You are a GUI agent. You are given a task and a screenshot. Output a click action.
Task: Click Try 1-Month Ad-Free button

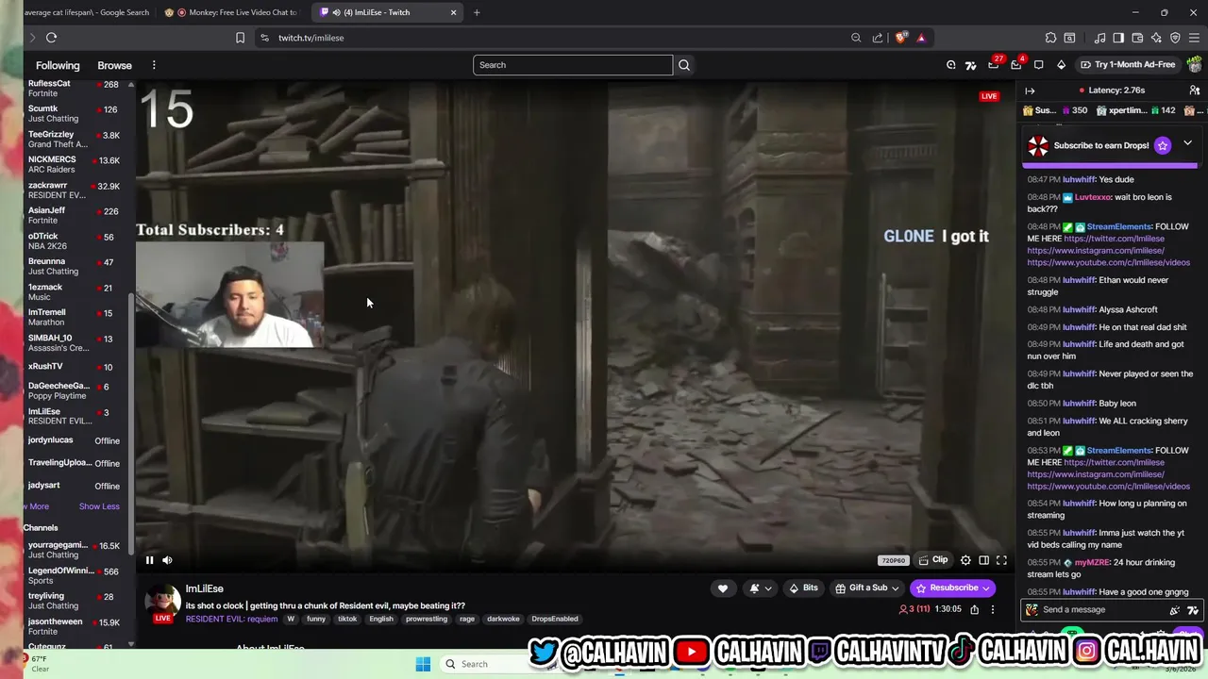[x=1128, y=65]
